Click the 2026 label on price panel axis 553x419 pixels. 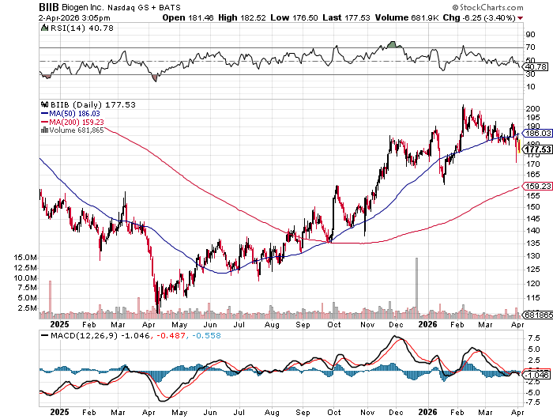pyautogui.click(x=427, y=324)
